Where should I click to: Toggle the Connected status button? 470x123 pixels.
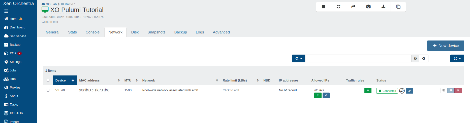(x=387, y=91)
